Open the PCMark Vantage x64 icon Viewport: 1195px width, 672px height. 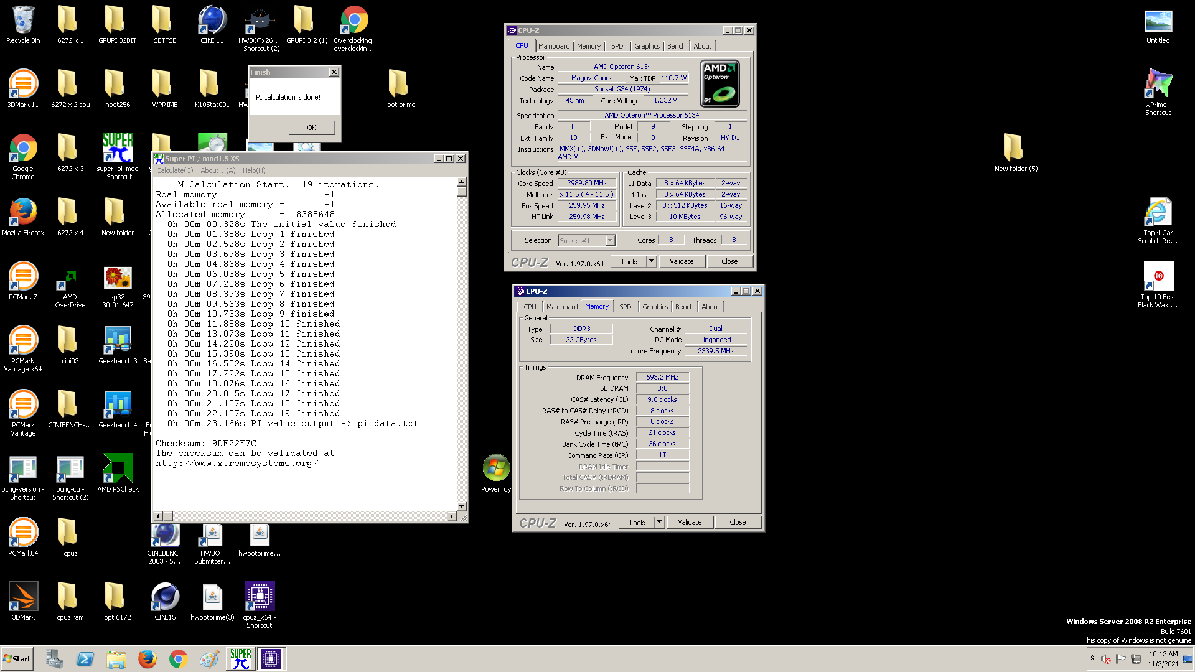(23, 349)
